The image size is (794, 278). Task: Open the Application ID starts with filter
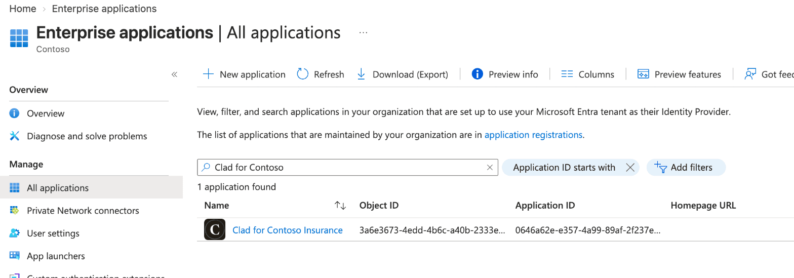pos(564,168)
